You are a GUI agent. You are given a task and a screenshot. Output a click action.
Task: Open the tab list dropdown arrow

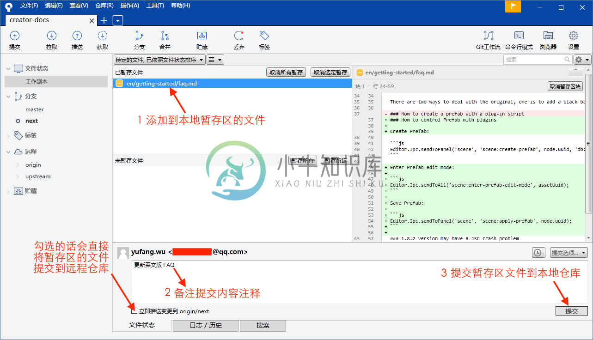tap(118, 20)
